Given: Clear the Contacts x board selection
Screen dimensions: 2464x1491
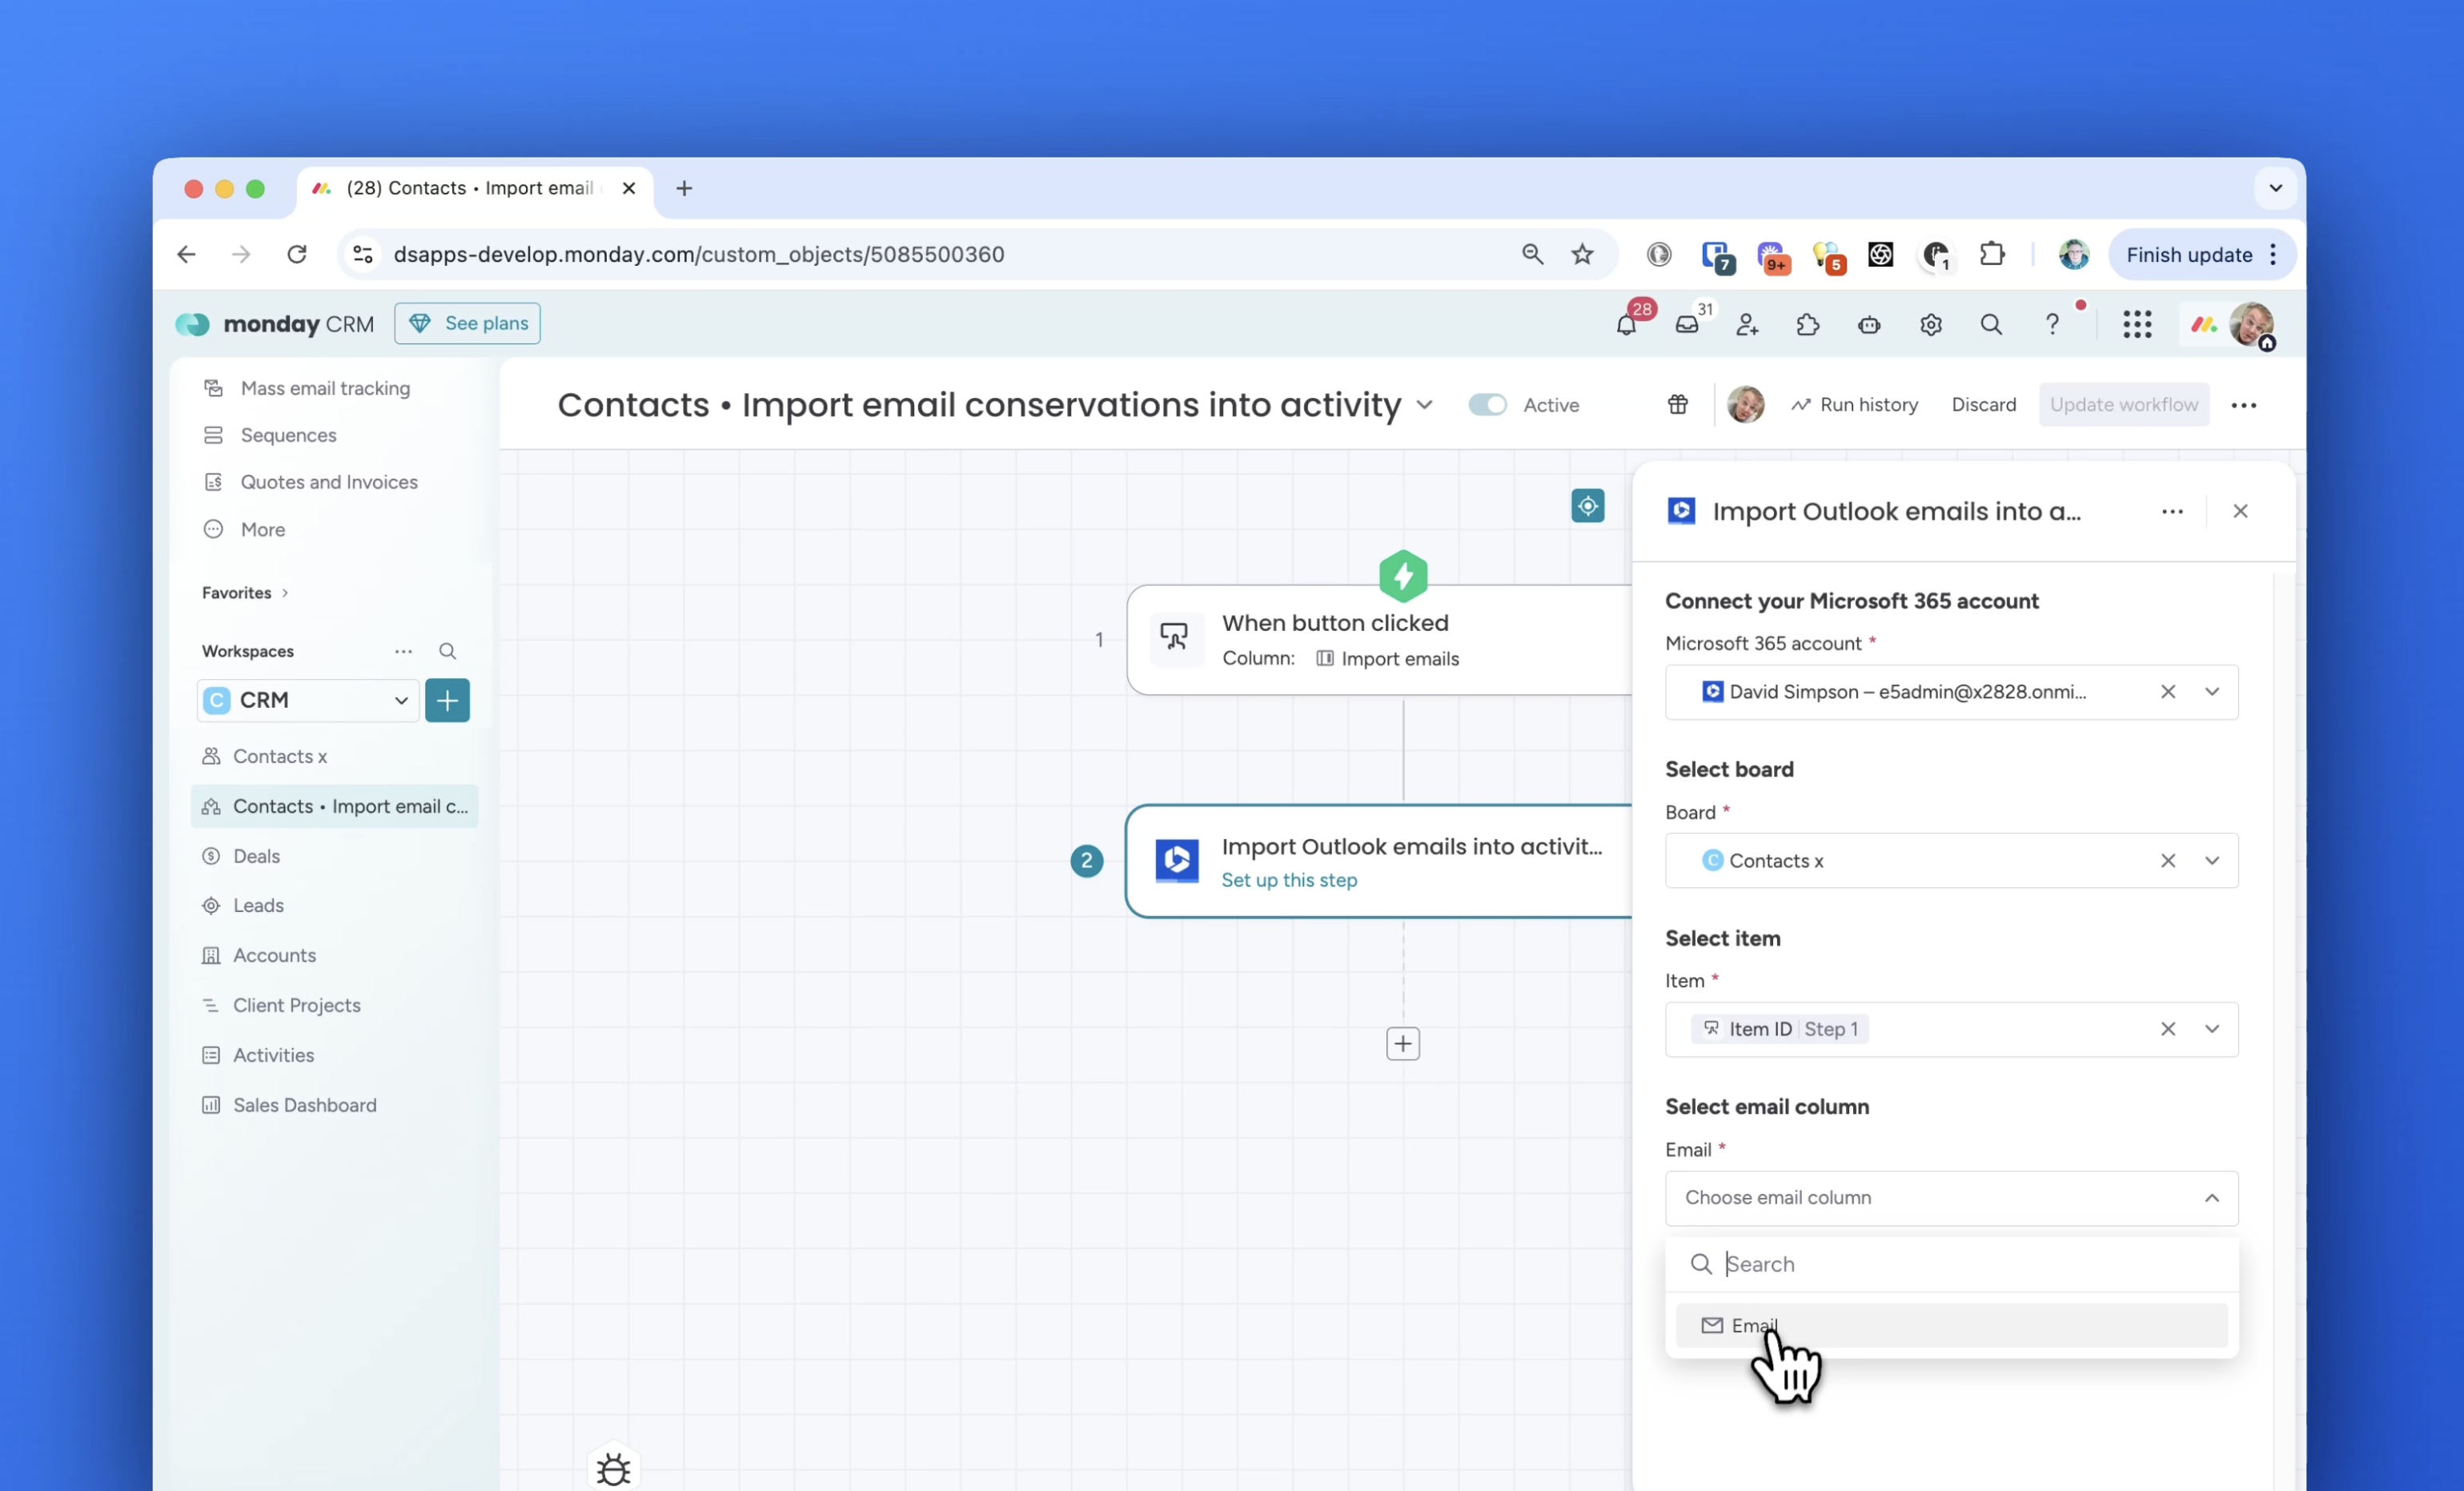Looking at the screenshot, I should (x=2169, y=860).
